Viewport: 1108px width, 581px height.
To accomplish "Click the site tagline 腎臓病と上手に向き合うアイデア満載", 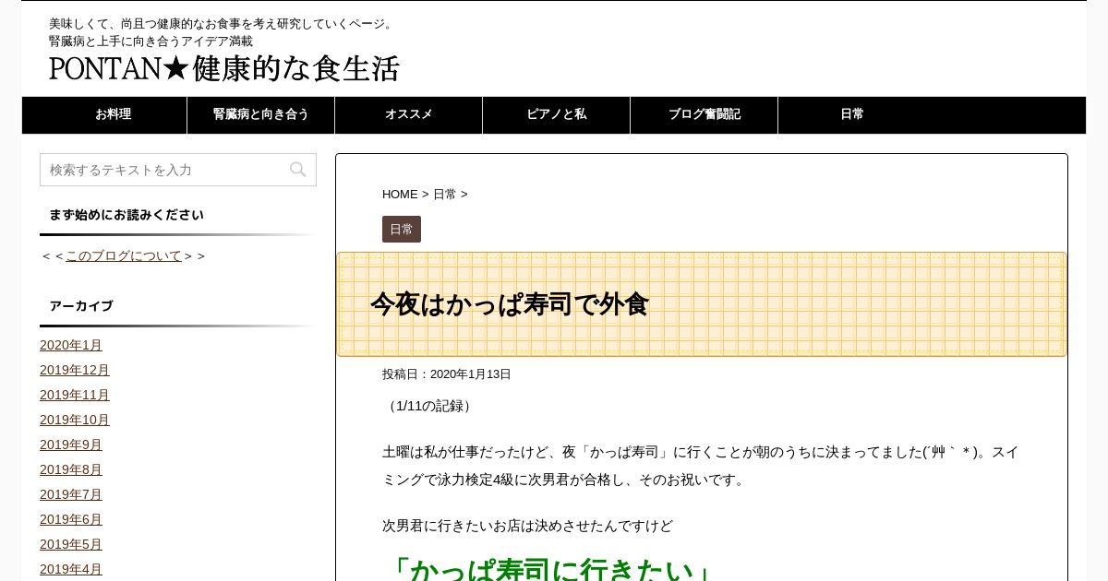I will point(151,41).
